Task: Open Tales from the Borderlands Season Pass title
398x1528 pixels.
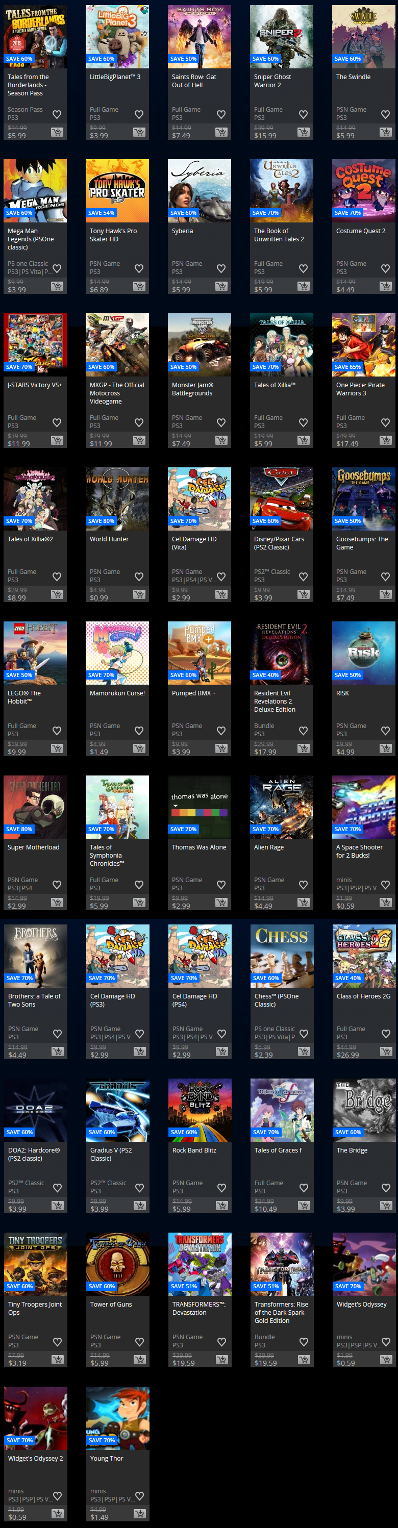Action: point(28,85)
